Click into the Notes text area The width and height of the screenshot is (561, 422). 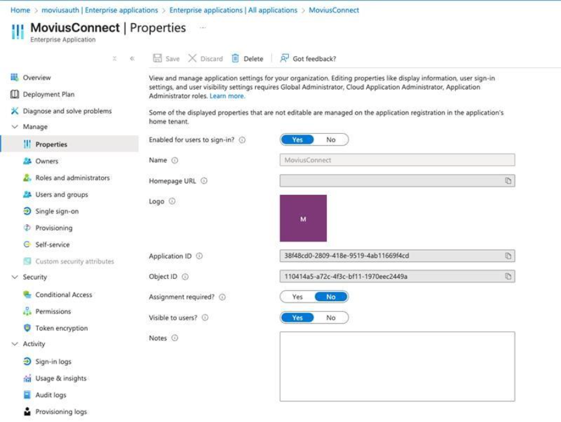click(x=397, y=366)
